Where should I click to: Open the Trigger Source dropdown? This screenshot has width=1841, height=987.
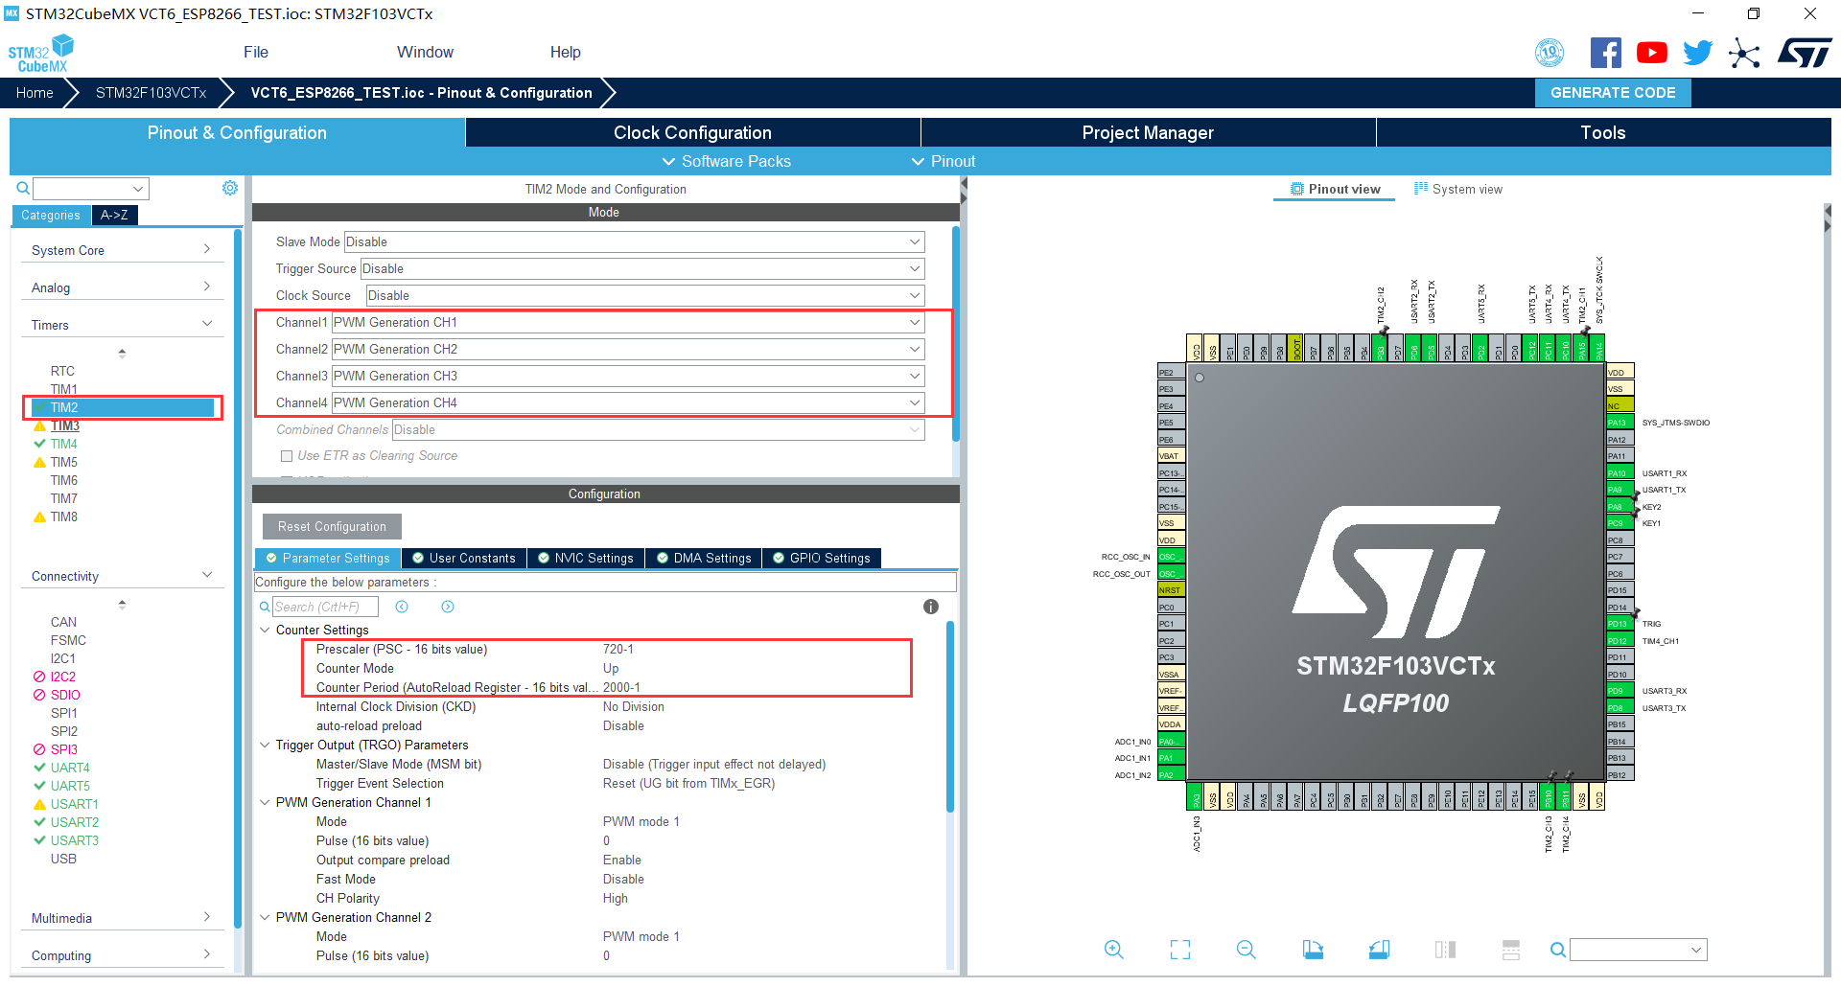[642, 268]
